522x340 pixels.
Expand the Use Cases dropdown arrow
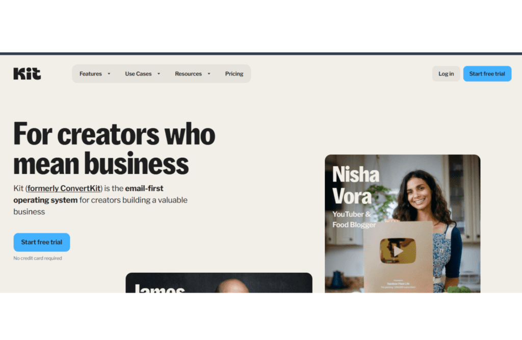(159, 74)
